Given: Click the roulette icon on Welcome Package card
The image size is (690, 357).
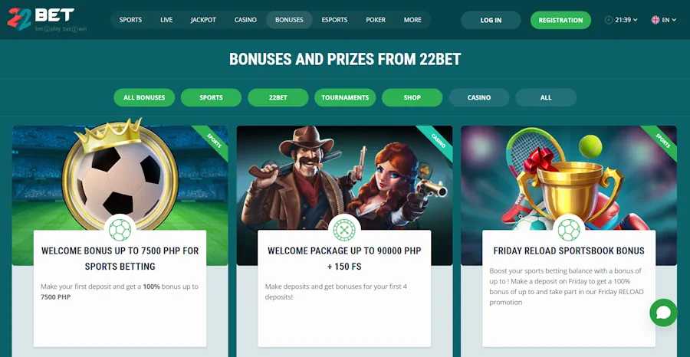Looking at the screenshot, I should pyautogui.click(x=344, y=230).
